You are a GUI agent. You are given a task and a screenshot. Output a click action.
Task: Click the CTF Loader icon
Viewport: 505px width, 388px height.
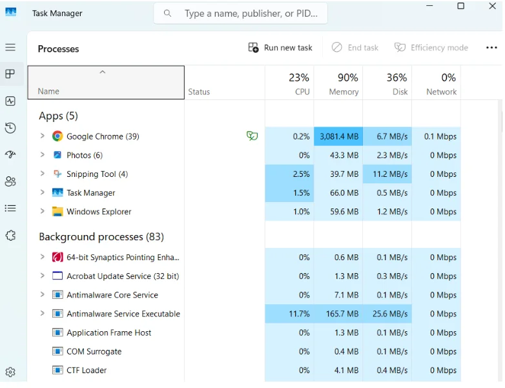(x=57, y=371)
